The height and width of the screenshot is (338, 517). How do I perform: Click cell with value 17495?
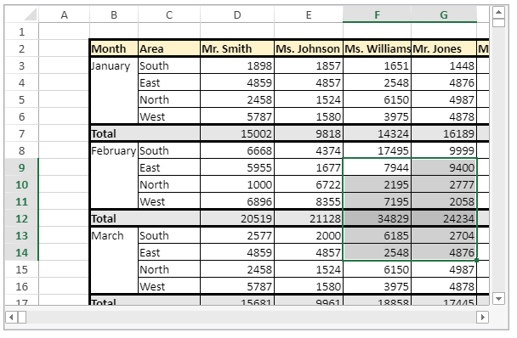click(x=377, y=150)
